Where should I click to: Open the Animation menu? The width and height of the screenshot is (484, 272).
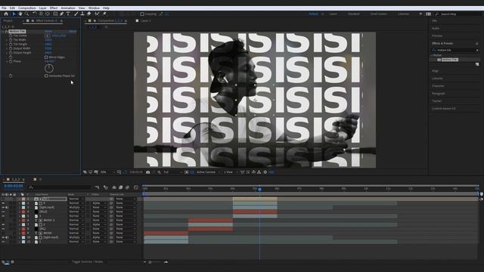[68, 8]
